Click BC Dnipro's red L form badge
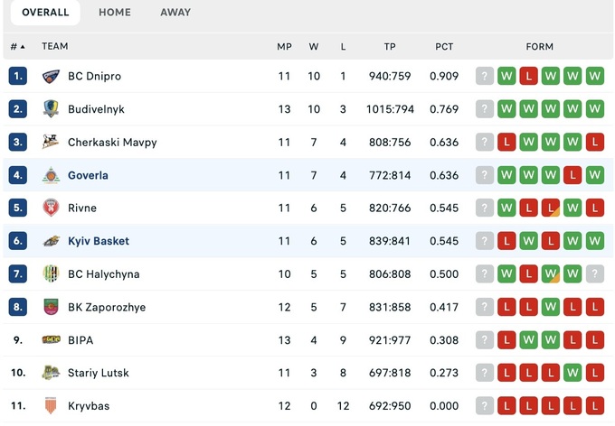The height and width of the screenshot is (426, 615). click(529, 77)
